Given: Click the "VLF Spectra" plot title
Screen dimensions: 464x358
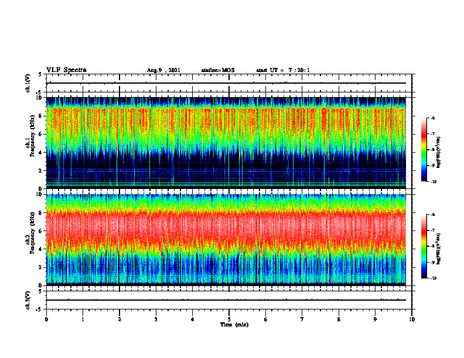Looking at the screenshot, I should coord(66,70).
